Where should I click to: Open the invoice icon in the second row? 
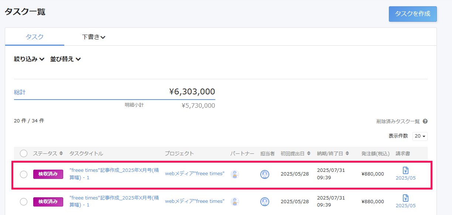tap(405, 198)
